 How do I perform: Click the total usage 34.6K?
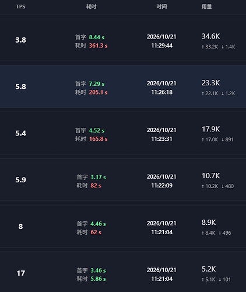210,36
